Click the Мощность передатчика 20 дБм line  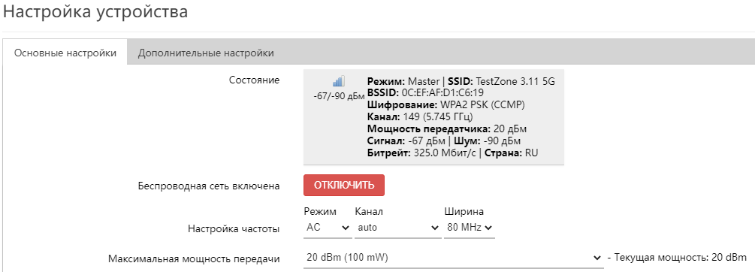coord(447,129)
